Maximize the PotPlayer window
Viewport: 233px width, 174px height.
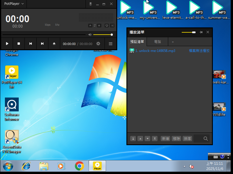(x=104, y=4)
